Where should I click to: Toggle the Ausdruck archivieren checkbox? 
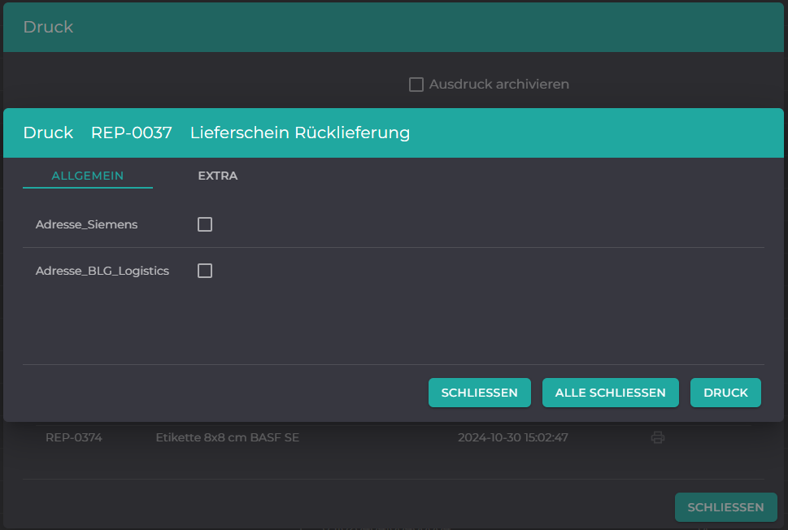[416, 85]
